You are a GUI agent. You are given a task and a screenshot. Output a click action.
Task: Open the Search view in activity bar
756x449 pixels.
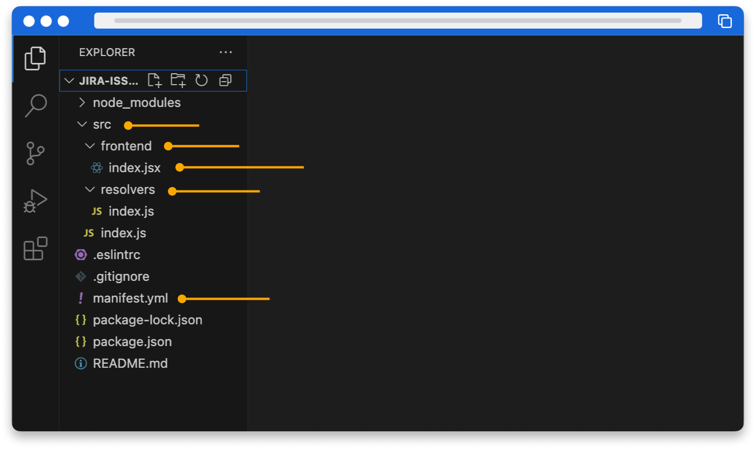pos(35,106)
